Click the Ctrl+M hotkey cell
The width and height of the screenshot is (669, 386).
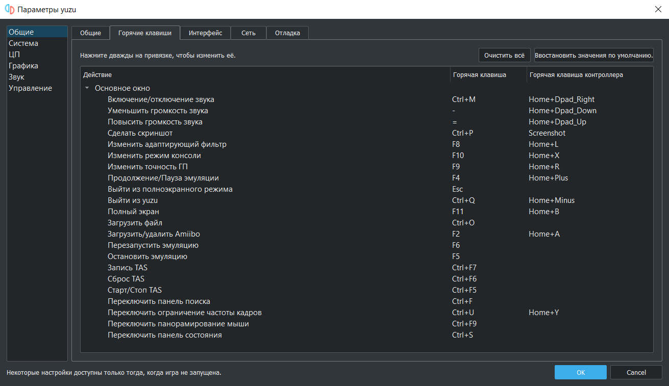(x=464, y=99)
